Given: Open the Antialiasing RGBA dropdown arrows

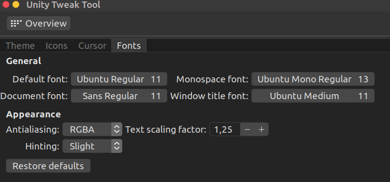Looking at the screenshot, I should point(117,129).
